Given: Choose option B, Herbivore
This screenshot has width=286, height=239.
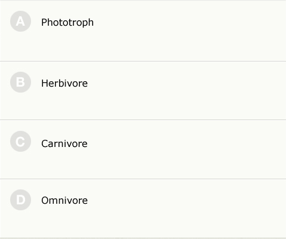Looking at the screenshot, I should (x=143, y=91).
